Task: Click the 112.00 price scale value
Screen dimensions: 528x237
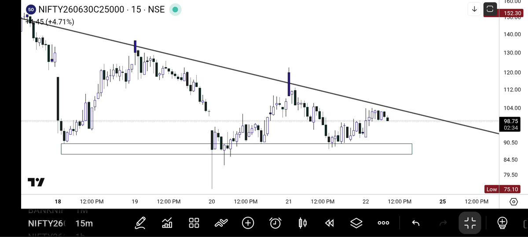Action: click(x=512, y=90)
